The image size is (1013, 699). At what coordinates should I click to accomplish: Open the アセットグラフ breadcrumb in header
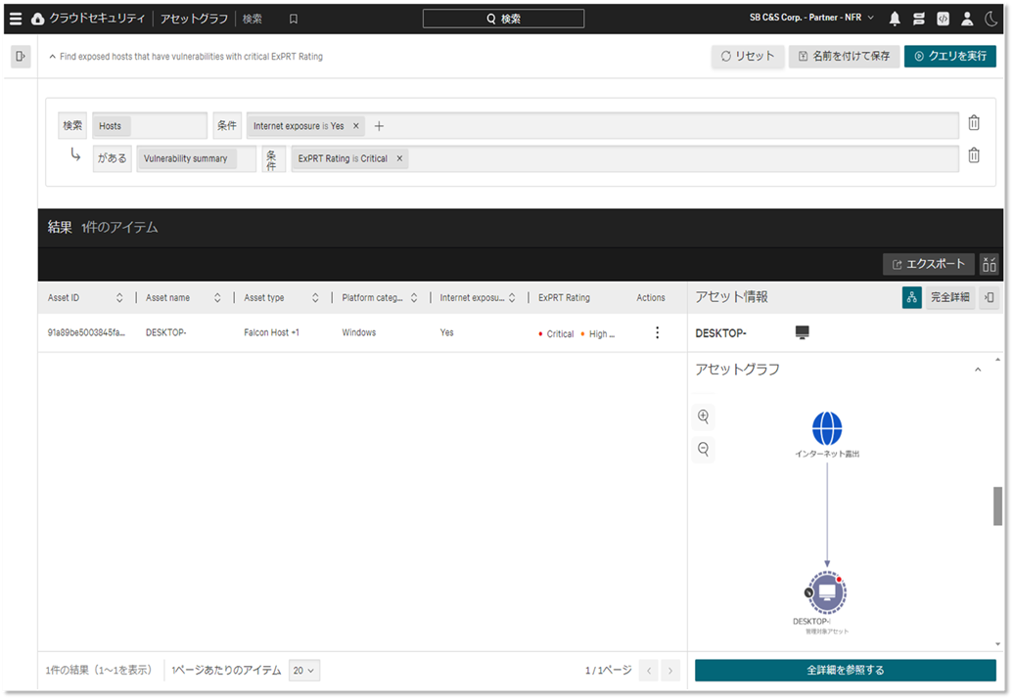[x=197, y=19]
